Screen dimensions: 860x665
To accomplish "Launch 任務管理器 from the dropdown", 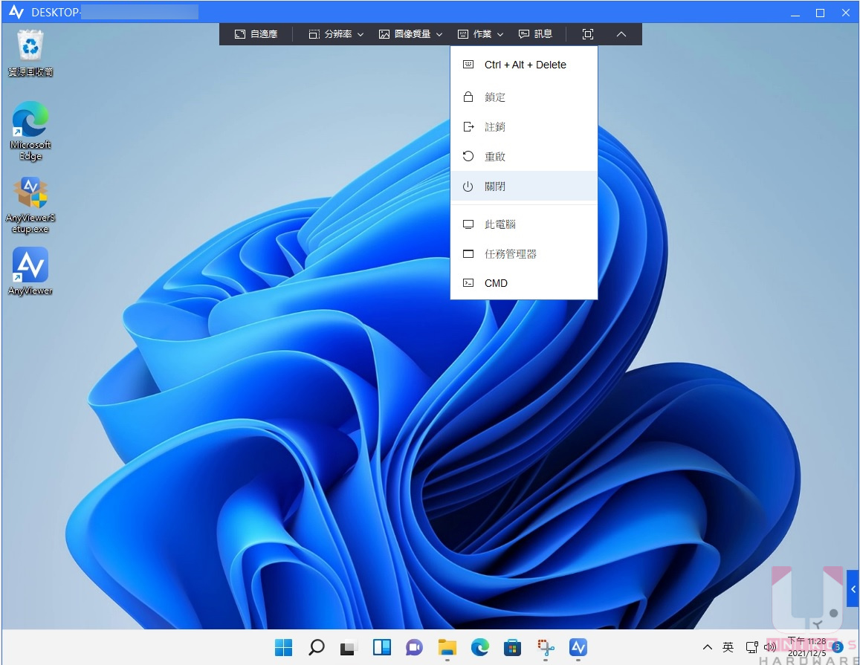I will pos(524,254).
